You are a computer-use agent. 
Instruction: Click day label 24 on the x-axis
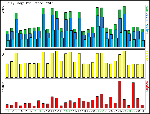coord(111,111)
